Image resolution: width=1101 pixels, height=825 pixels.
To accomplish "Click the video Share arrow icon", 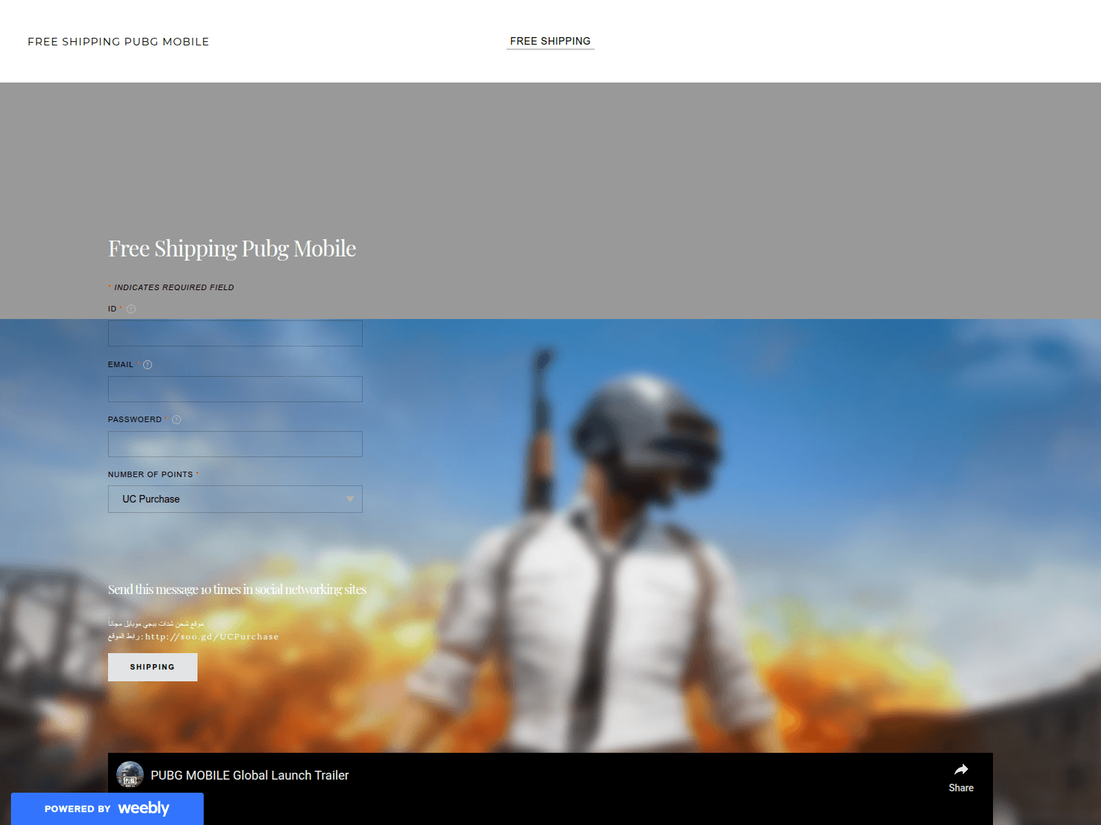I will coord(961,769).
